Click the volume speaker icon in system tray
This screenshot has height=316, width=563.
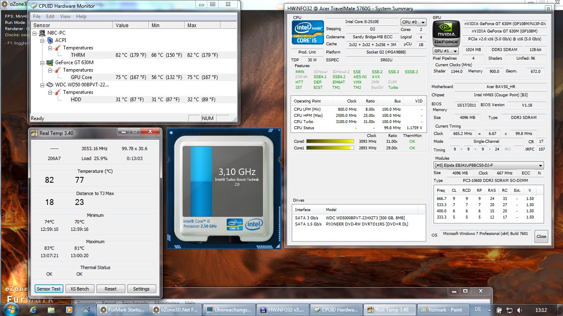click(519, 310)
